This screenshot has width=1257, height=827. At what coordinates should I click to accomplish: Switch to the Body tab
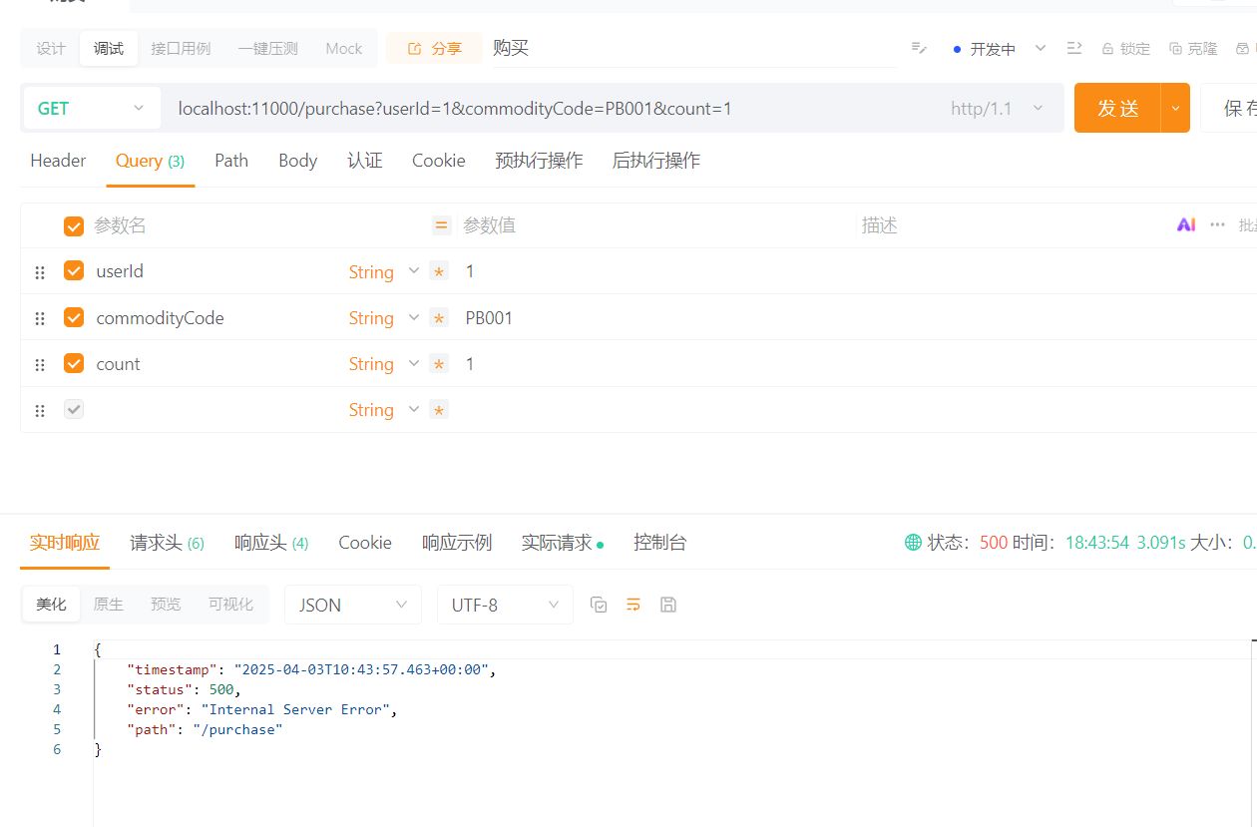[x=297, y=161]
